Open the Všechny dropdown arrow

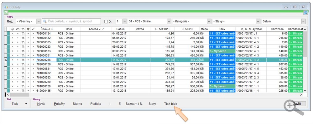(x=39, y=21)
